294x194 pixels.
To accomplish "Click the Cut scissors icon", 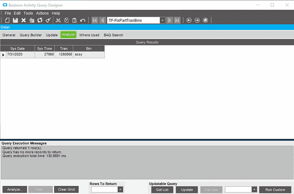I will (x=58, y=20).
